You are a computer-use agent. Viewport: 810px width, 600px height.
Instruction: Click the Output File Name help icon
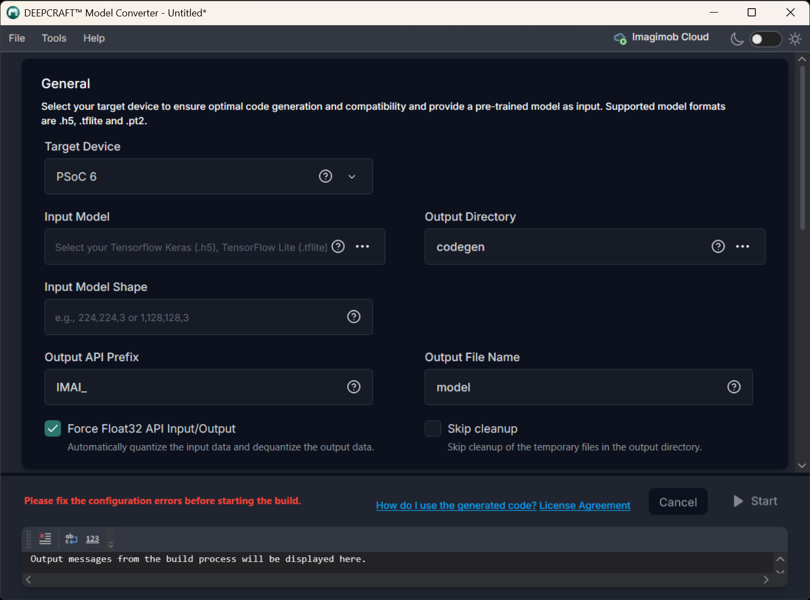734,387
